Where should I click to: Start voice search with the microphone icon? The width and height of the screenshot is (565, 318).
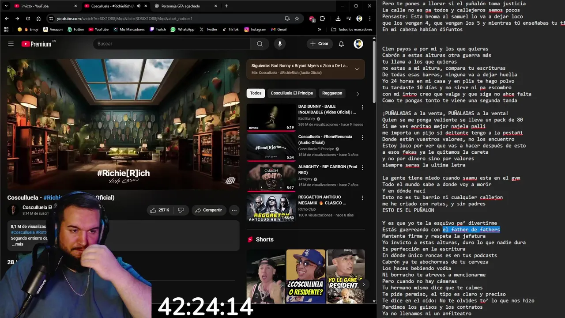point(279,44)
